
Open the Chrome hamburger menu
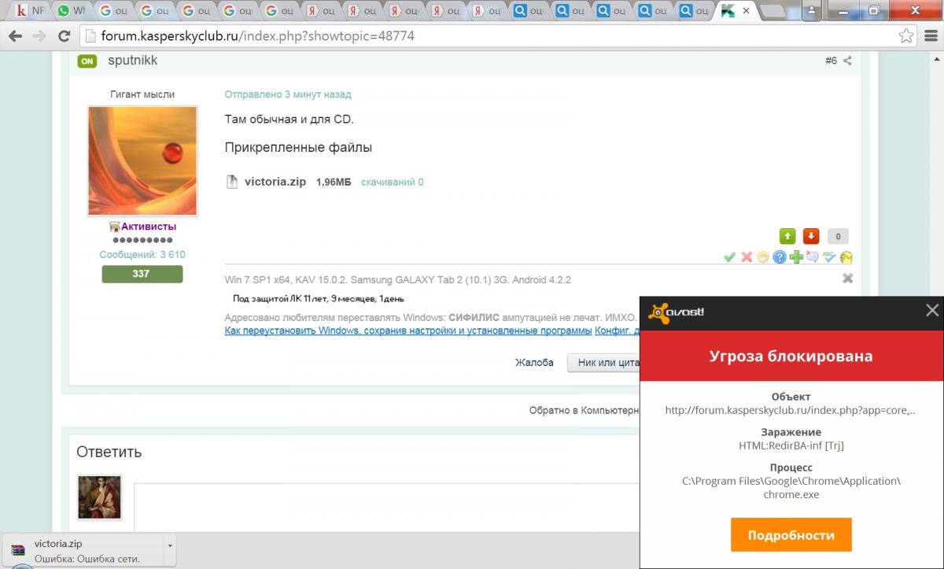point(931,36)
